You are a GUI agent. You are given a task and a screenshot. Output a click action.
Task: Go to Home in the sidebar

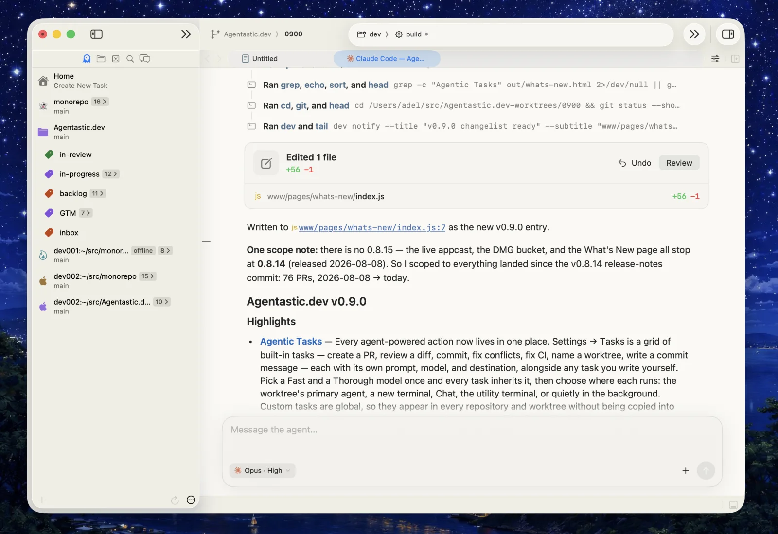point(64,76)
